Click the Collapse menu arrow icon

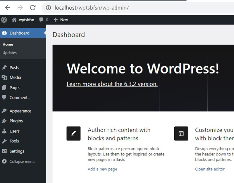[x=4, y=161]
